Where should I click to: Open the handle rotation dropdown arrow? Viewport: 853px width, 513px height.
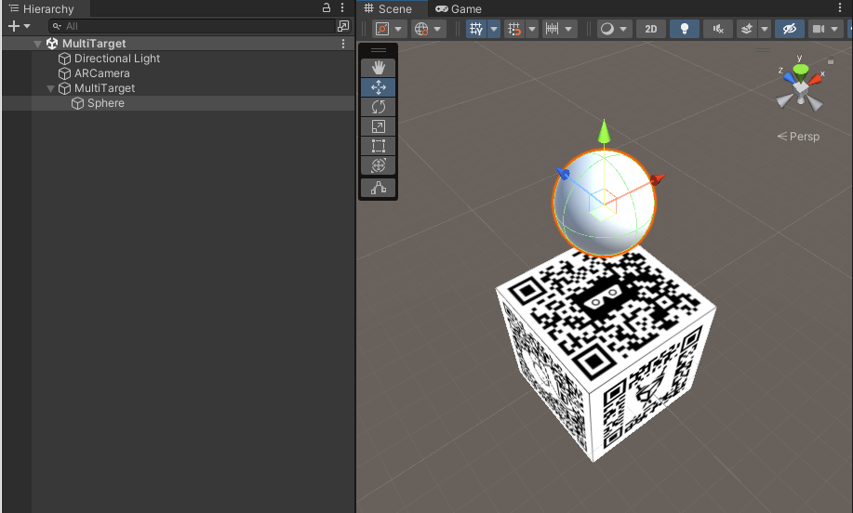437,29
